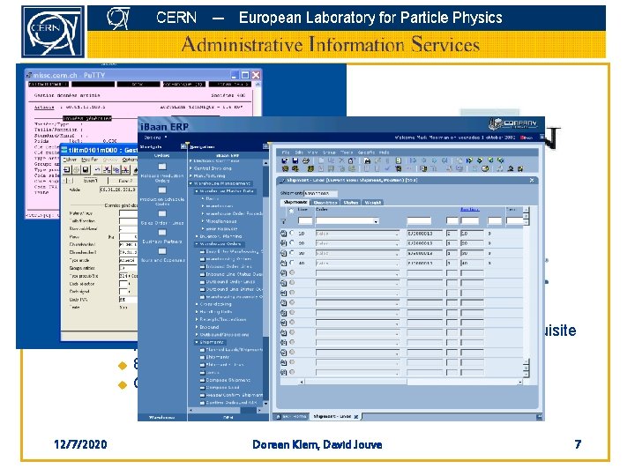The image size is (635, 476).
Task: Click the first save icon in iBaan toolbar
Action: coord(284,160)
